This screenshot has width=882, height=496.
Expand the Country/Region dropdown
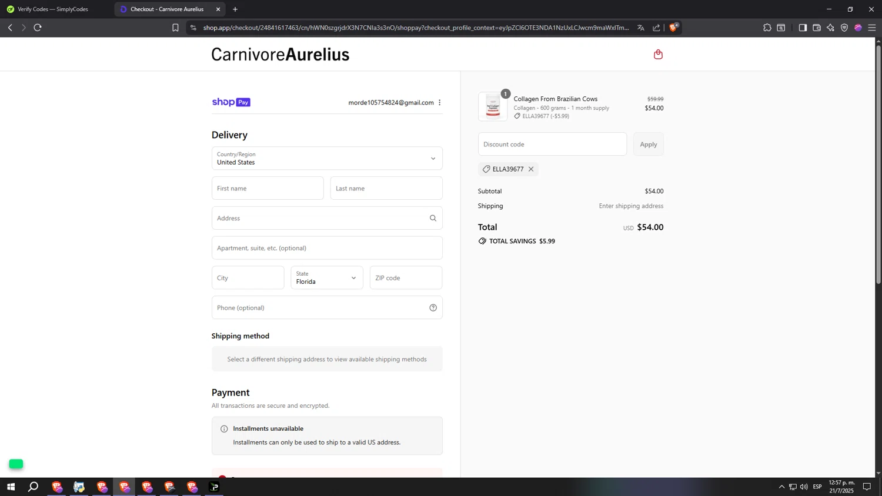(327, 158)
